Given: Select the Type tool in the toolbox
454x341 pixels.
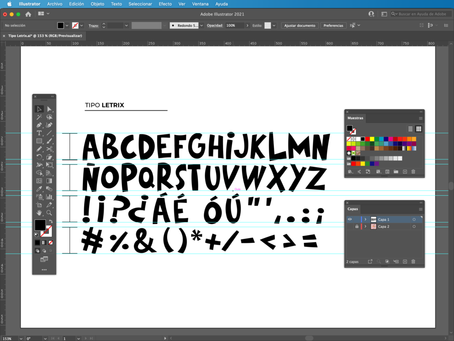Looking at the screenshot, I should tap(39, 133).
